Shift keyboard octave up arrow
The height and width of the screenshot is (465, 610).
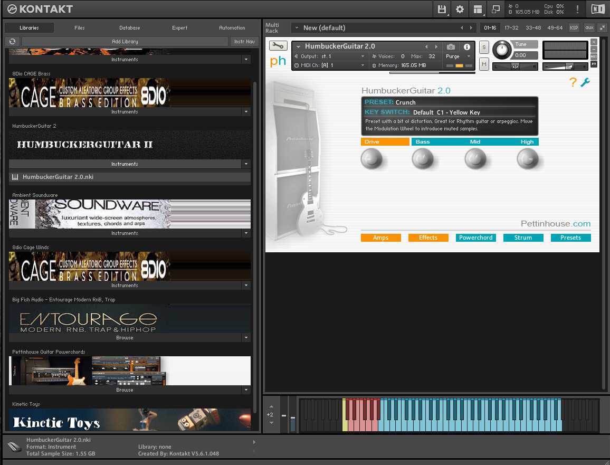click(271, 406)
